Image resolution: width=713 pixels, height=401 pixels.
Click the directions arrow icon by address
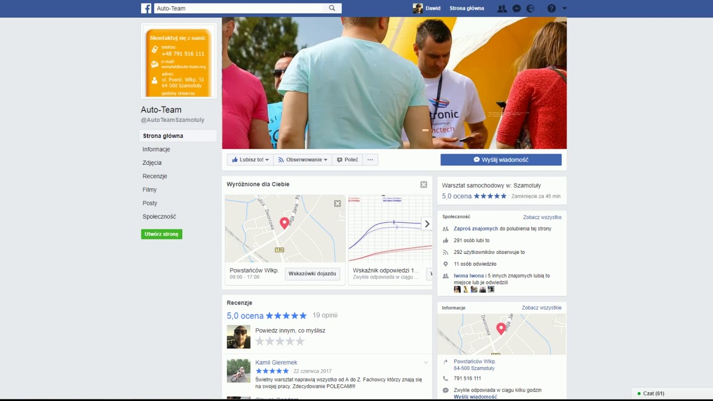(446, 362)
